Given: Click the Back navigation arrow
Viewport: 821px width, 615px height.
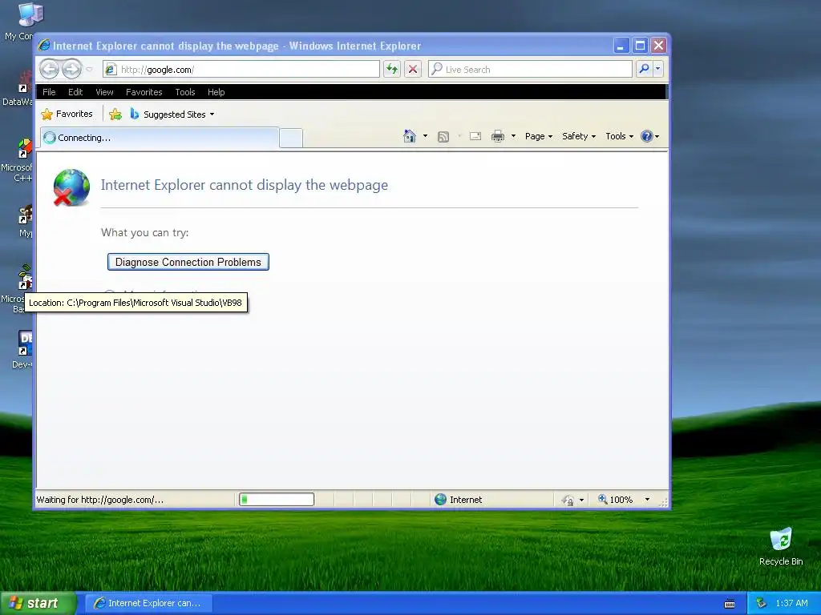Looking at the screenshot, I should tap(50, 69).
